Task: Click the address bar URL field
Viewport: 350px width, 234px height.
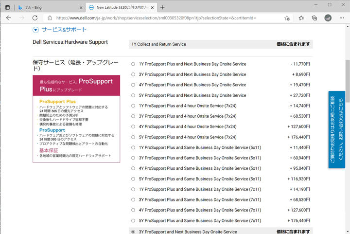Action: (156, 18)
